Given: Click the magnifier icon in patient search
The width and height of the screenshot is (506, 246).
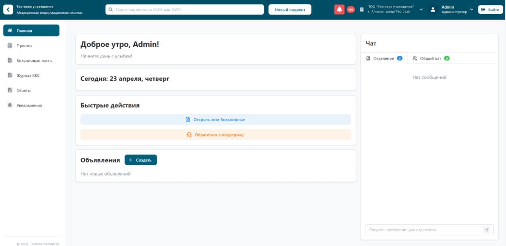Looking at the screenshot, I should pyautogui.click(x=111, y=9).
